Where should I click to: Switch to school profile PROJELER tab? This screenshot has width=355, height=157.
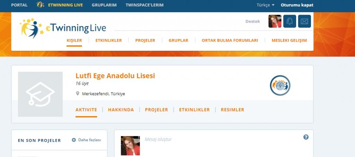tap(156, 110)
